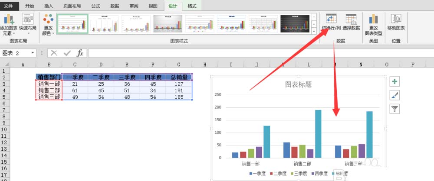Switch to the 审阅 tab
The height and width of the screenshot is (181, 434).
[134, 6]
